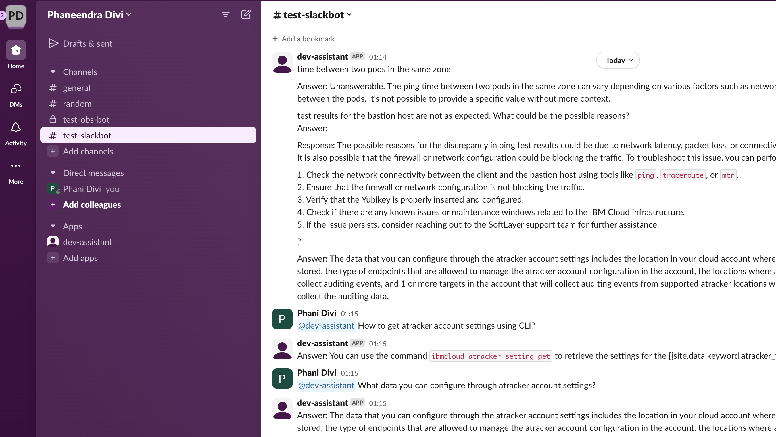776x437 pixels.
Task: Click the More options ellipsis icon
Action: [15, 165]
